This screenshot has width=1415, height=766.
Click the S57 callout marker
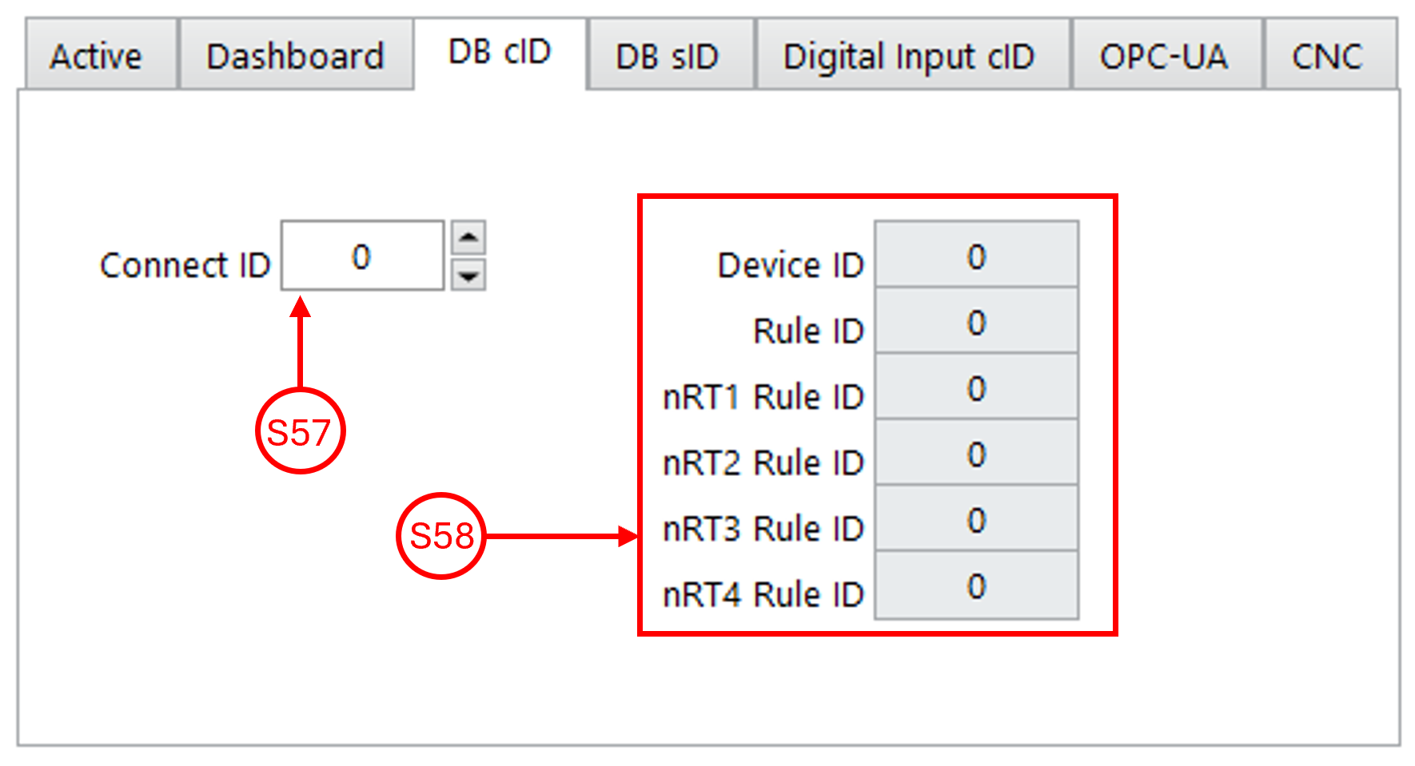pos(300,431)
